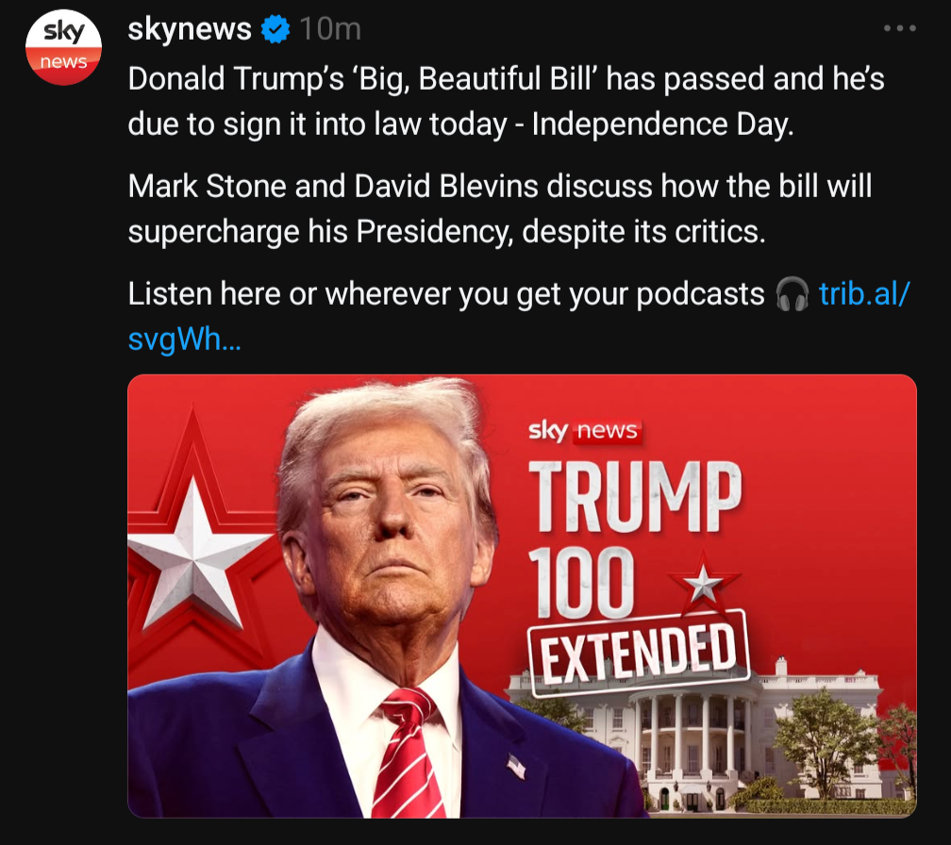Click the skynews username

click(x=190, y=29)
